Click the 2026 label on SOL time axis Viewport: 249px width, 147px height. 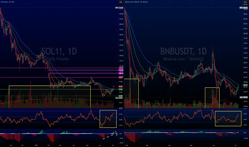pyautogui.click(x=36, y=145)
